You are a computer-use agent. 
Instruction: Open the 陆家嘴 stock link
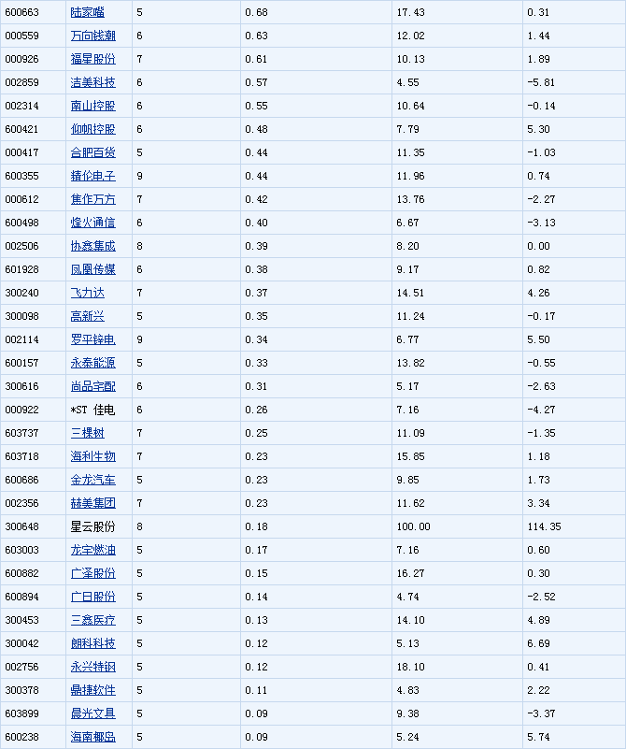[x=88, y=12]
